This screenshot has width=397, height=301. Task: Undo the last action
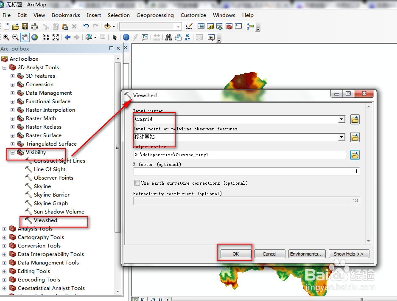coord(86,26)
